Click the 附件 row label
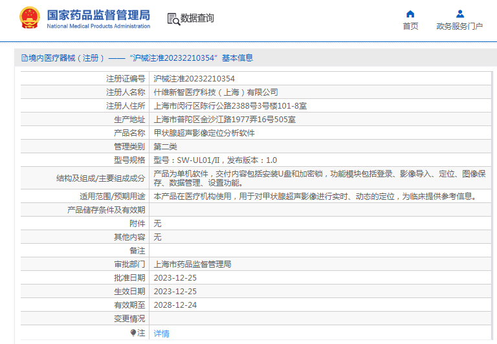This screenshot has width=497, height=344. pos(137,224)
